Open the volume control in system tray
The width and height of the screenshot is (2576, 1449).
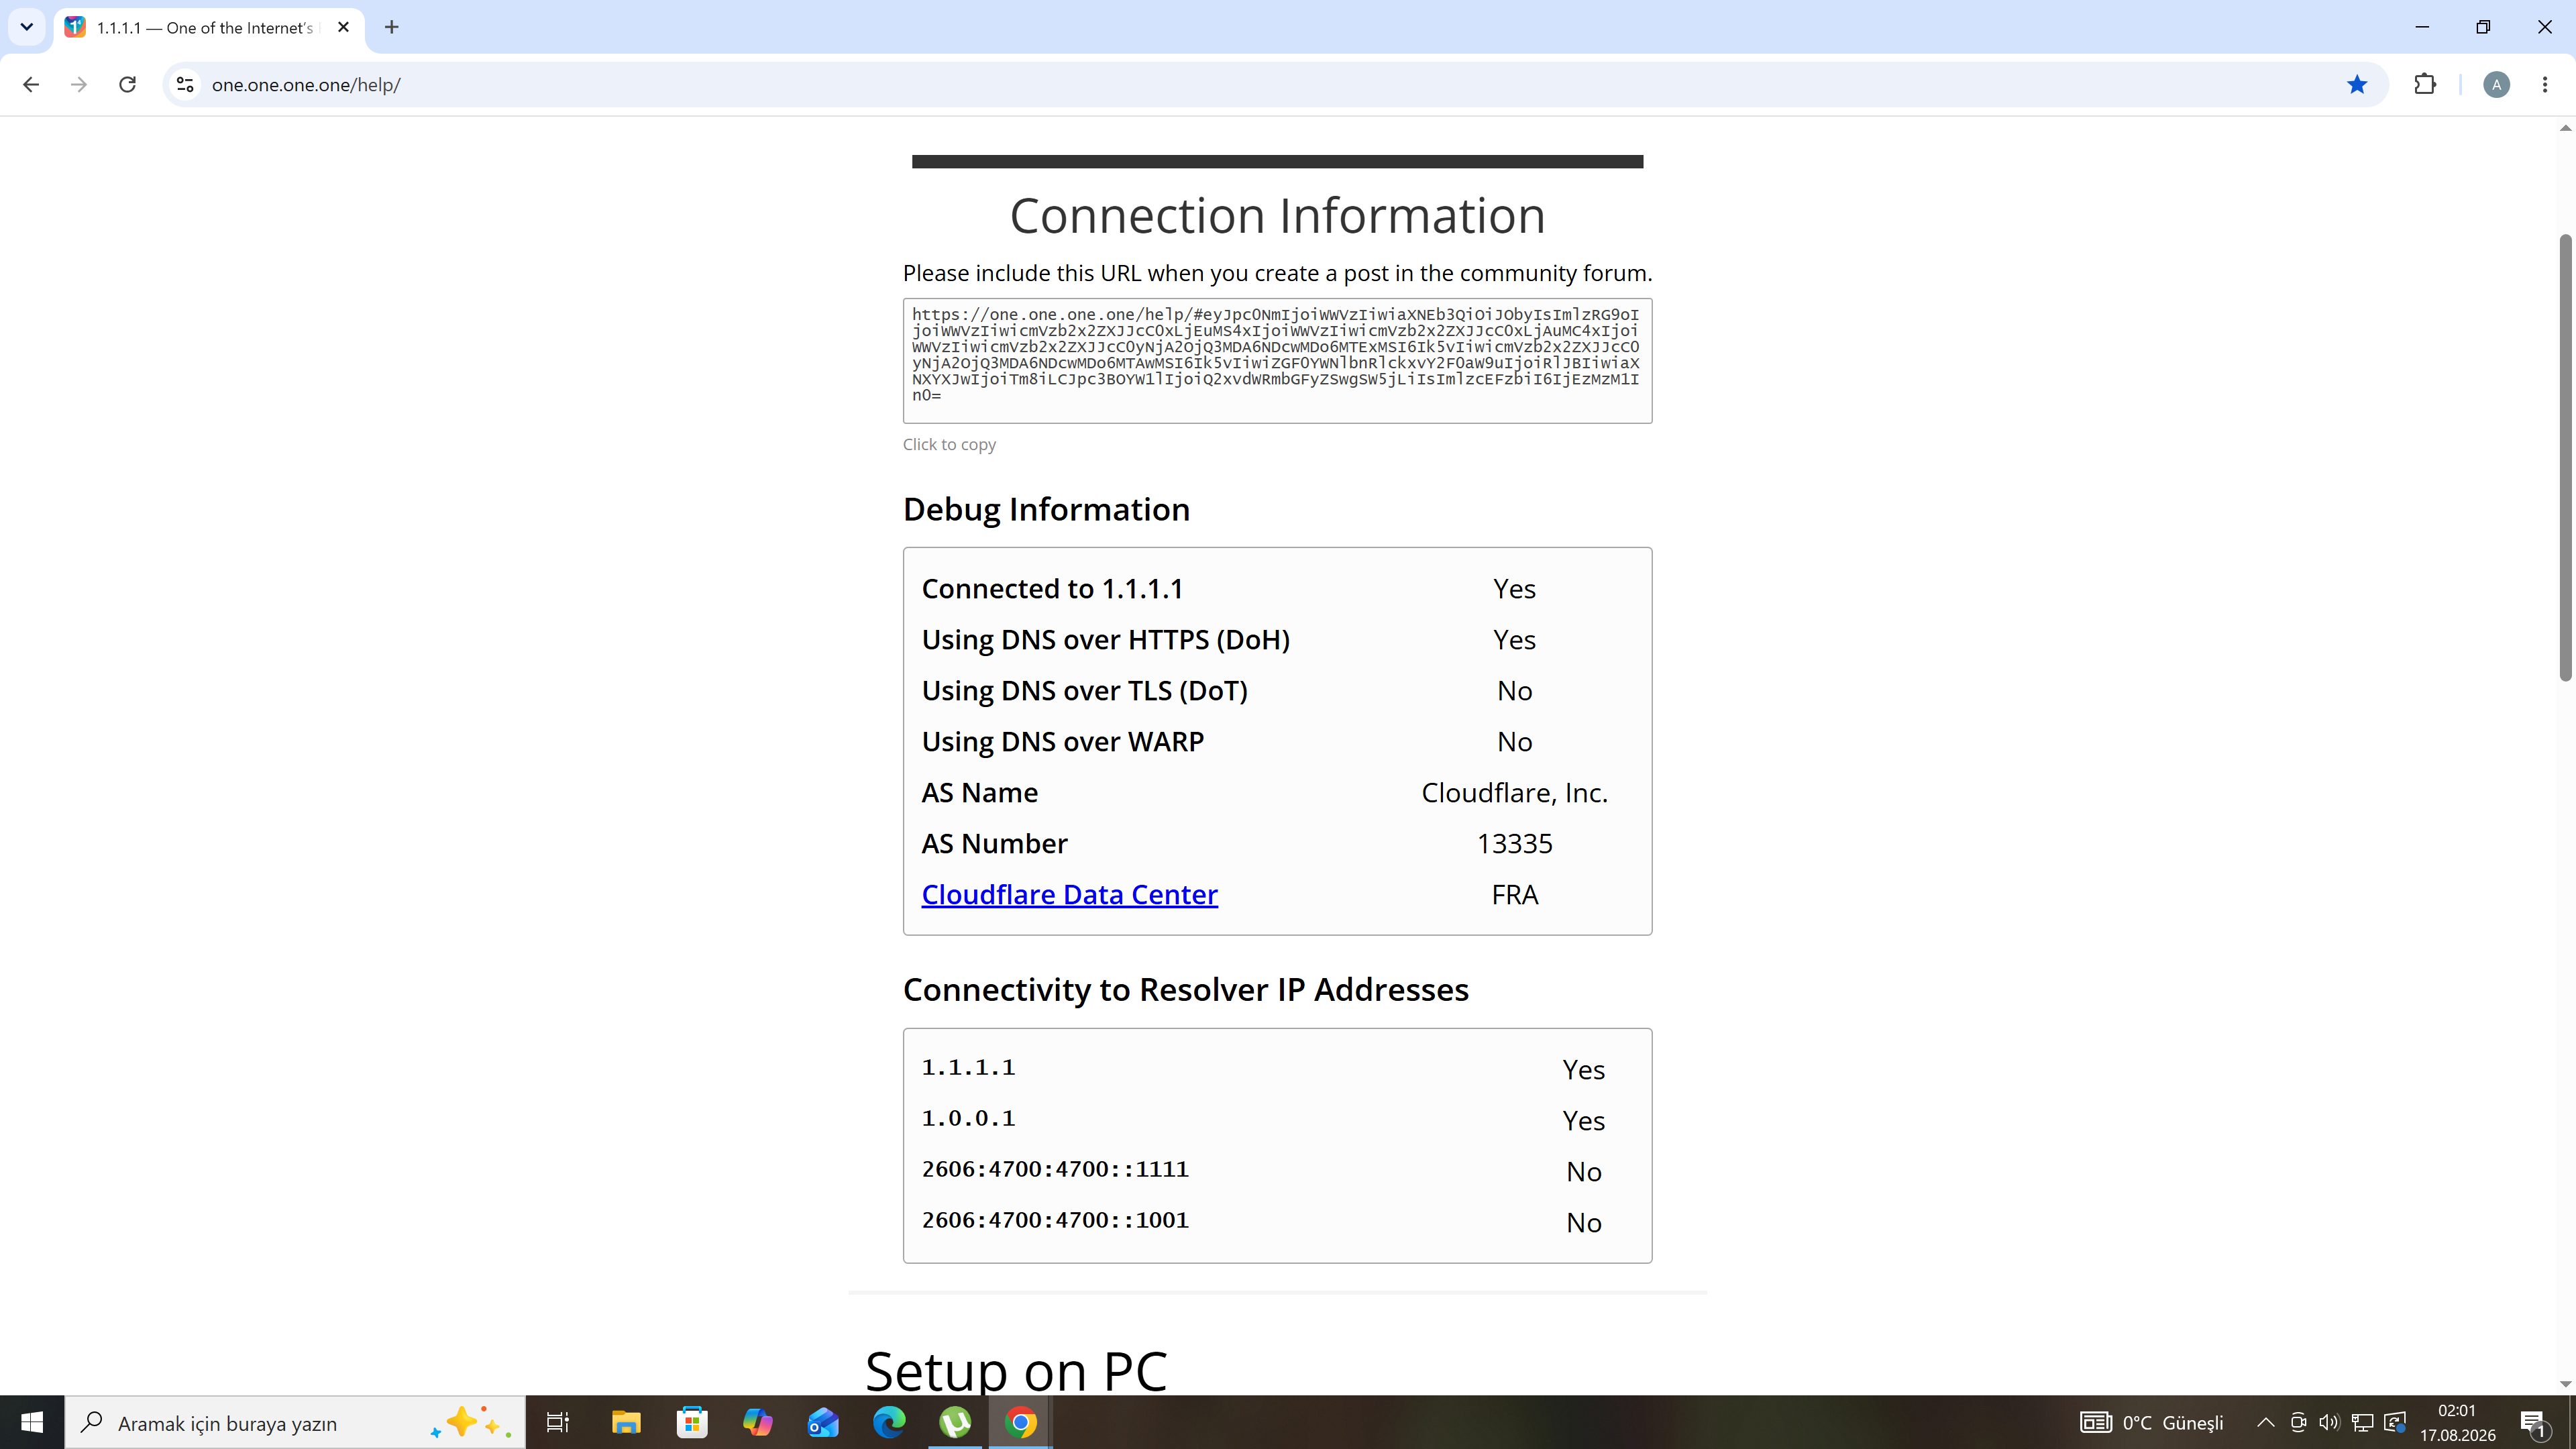click(x=2329, y=1422)
